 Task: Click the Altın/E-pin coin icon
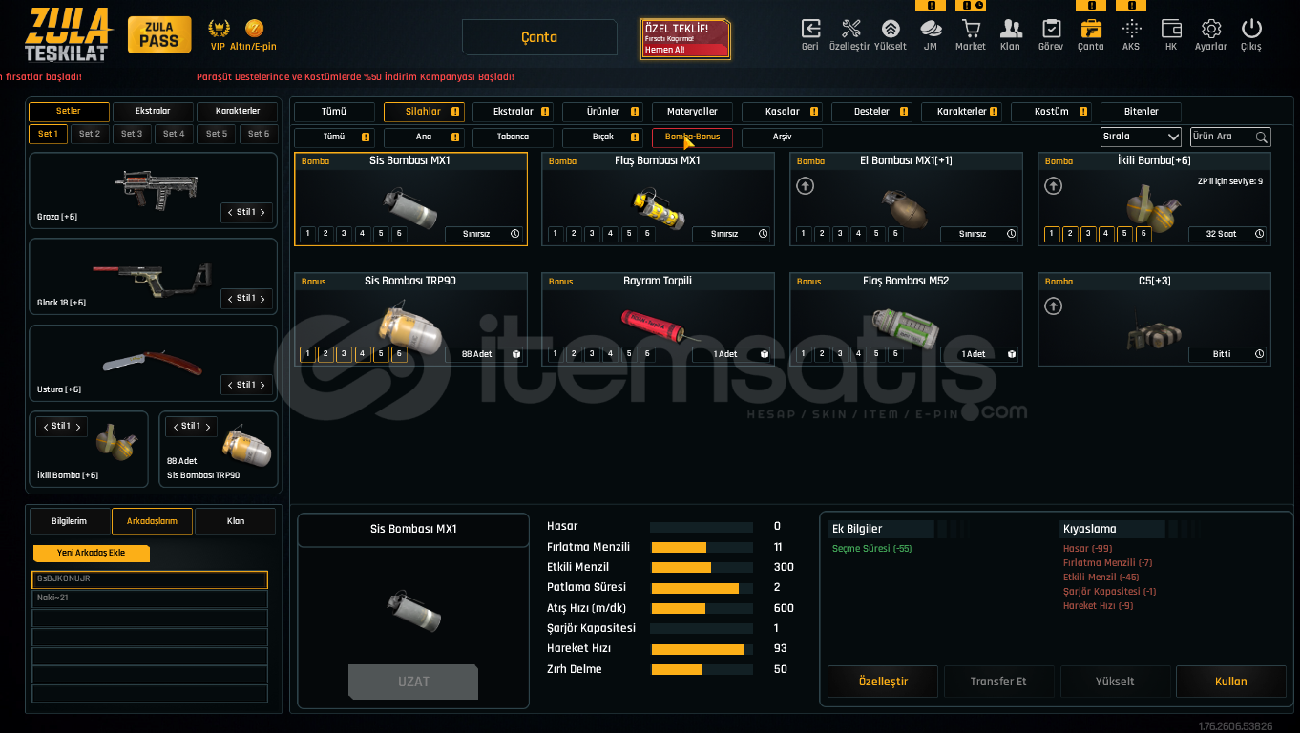(x=254, y=28)
